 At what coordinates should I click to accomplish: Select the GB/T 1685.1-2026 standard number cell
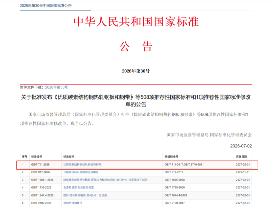pyautogui.click(x=42, y=180)
